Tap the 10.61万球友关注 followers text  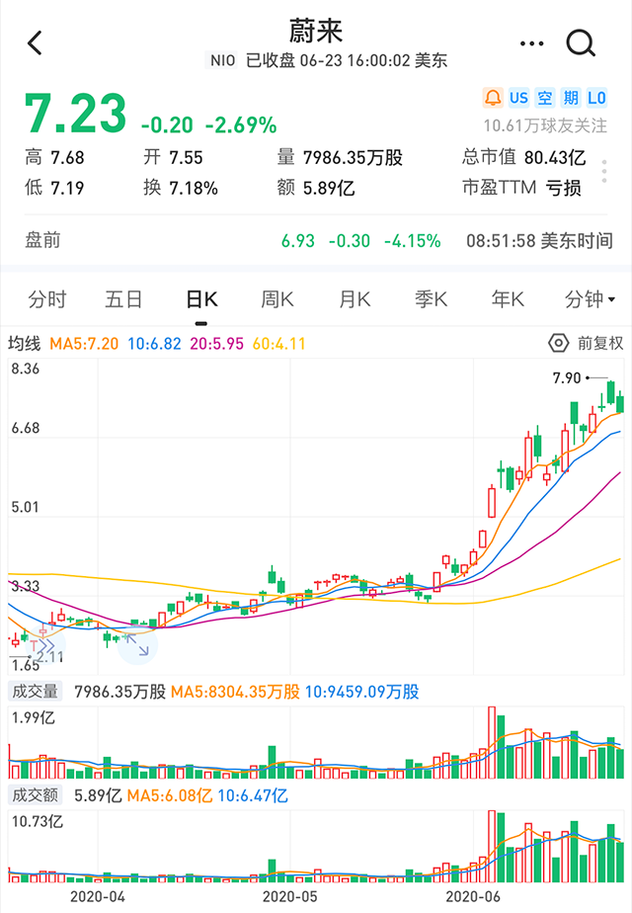tap(545, 125)
